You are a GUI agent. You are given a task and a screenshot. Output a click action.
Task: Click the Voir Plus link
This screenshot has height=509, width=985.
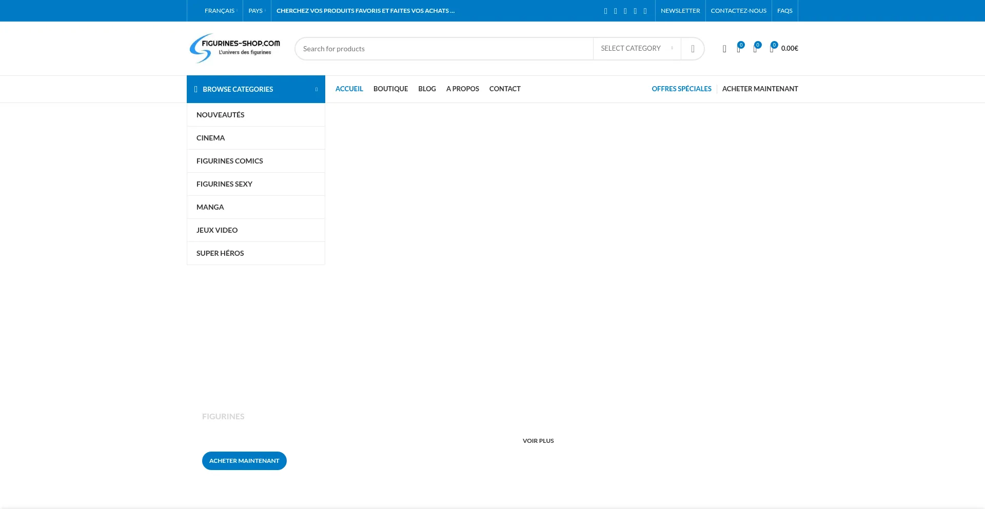pos(538,441)
